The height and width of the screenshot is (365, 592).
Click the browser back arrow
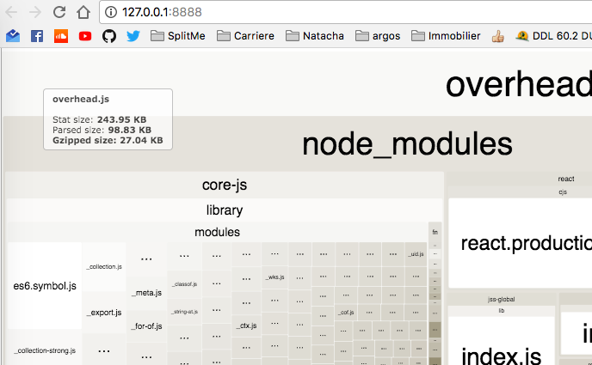pyautogui.click(x=11, y=12)
